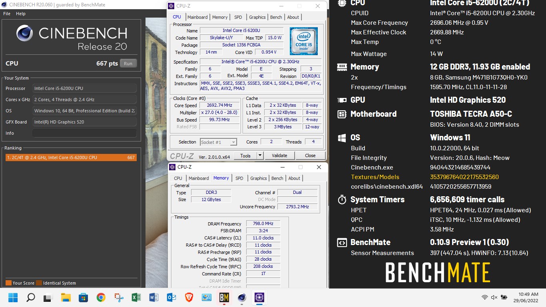The height and width of the screenshot is (307, 546).
Task: Open taskbar Search
Action: point(31,297)
